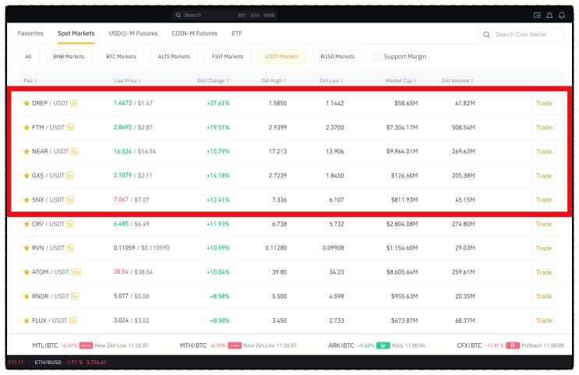This screenshot has height=375, width=579.
Task: Toggle the CRV / USDT favorite star
Action: (26, 224)
